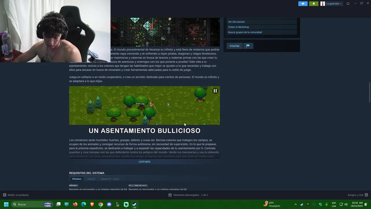Open Ver discusiones link
Image resolution: width=371 pixels, height=209 pixels.
click(x=236, y=22)
